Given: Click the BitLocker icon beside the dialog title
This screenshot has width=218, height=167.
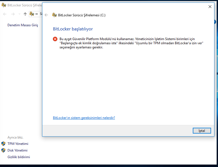Looking at the screenshot, I should click(55, 15).
